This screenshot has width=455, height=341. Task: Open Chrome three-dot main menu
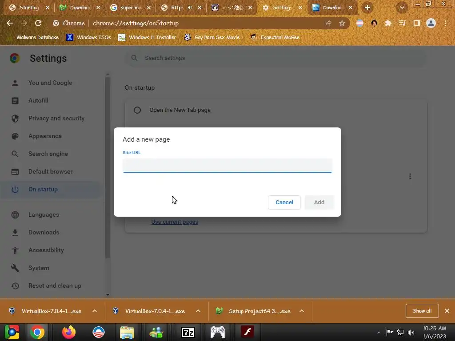[x=445, y=23]
